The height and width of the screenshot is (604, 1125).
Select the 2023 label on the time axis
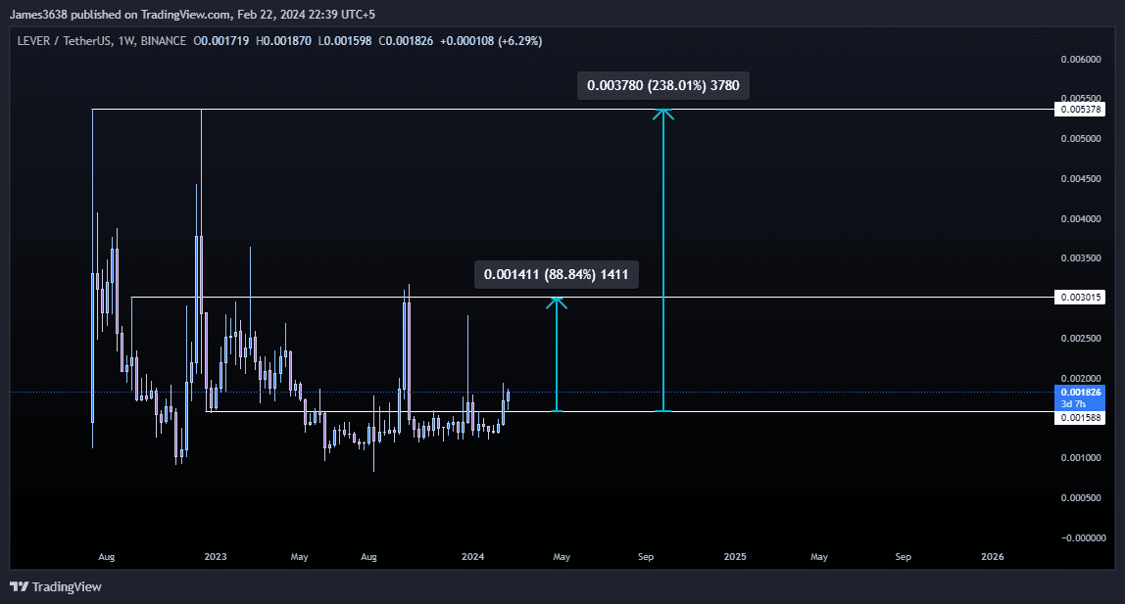tap(215, 556)
